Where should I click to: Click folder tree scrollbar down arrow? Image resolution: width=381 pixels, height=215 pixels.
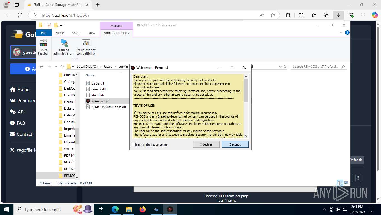click(77, 177)
